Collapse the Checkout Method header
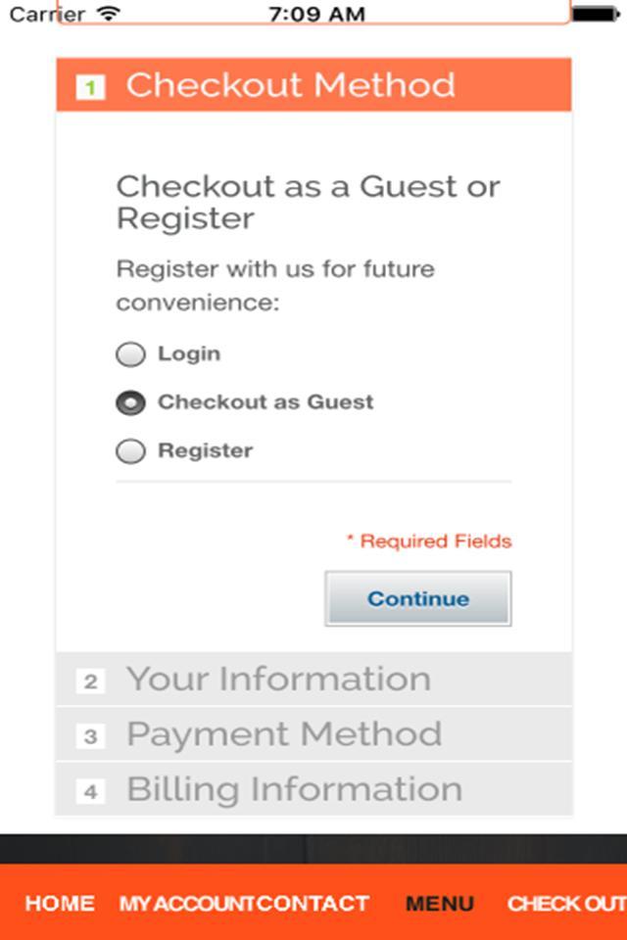Viewport: 627px width, 940px height. click(x=313, y=84)
